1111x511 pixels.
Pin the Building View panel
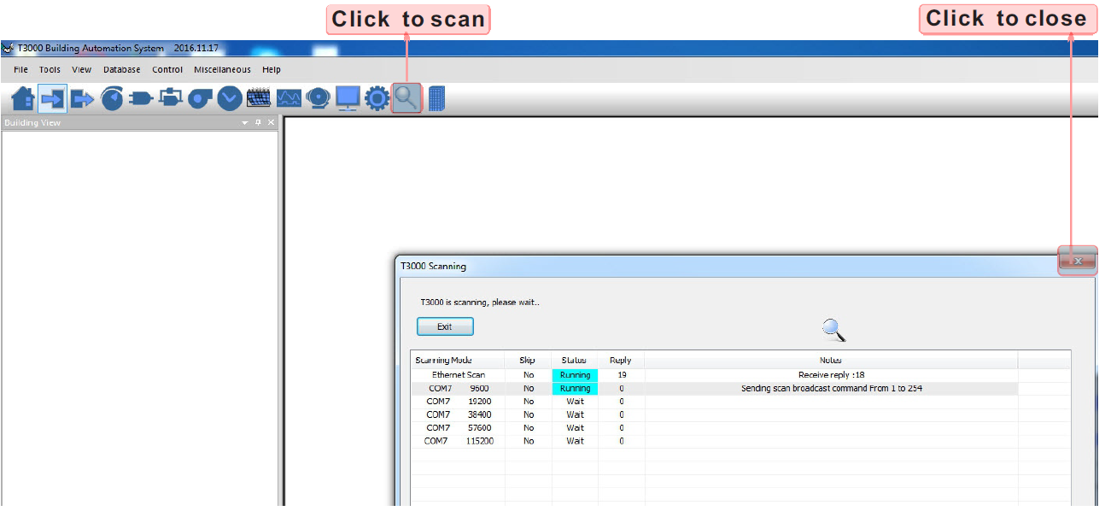coord(259,123)
